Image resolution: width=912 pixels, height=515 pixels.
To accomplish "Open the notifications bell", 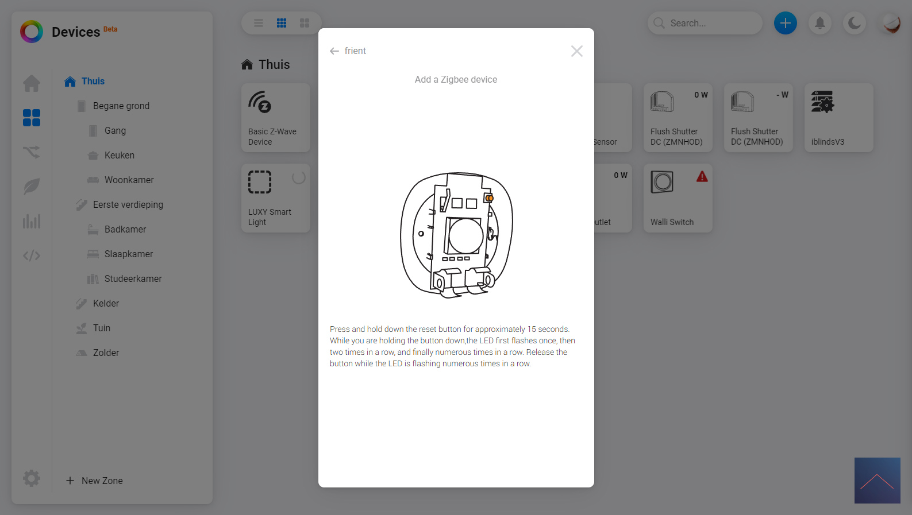I will (820, 23).
